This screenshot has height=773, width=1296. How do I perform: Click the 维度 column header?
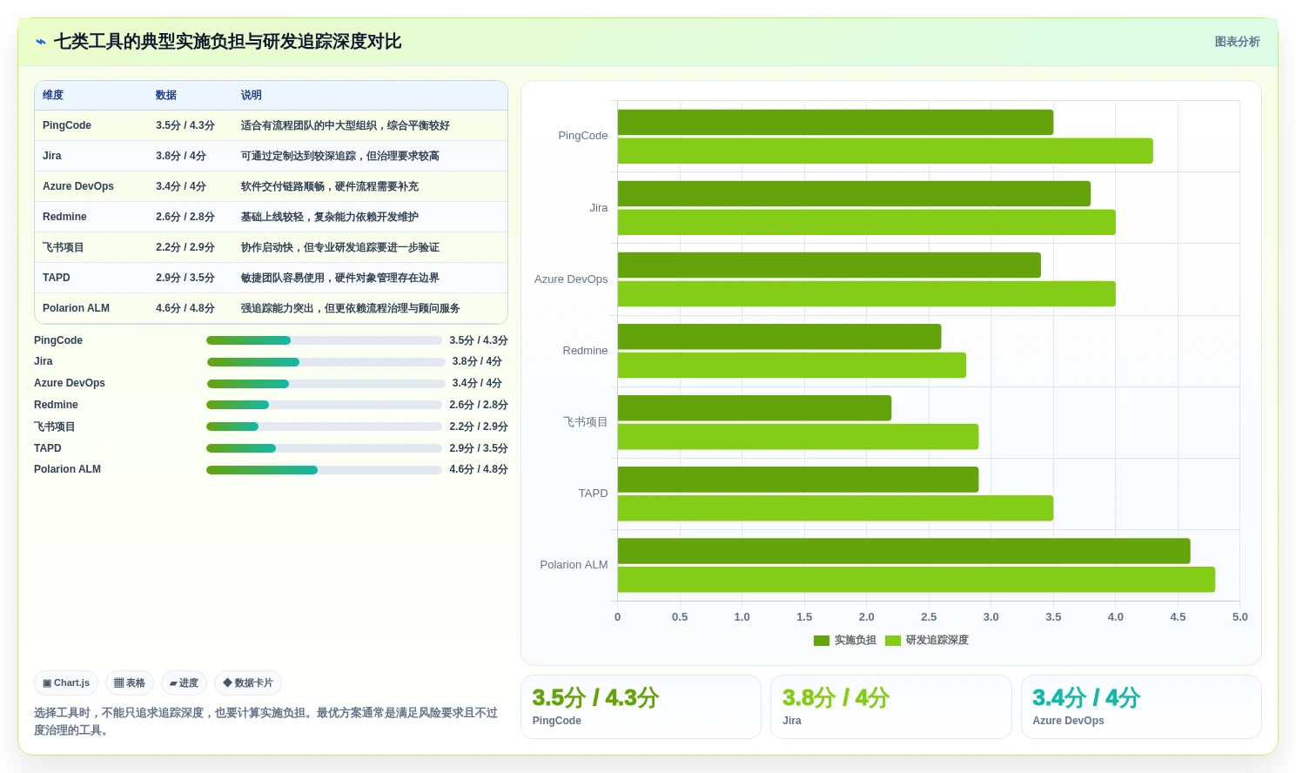point(53,95)
